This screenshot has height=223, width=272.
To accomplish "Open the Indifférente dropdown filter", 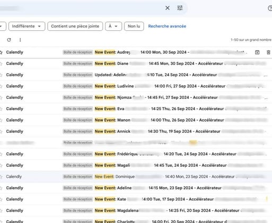I will tap(27, 26).
